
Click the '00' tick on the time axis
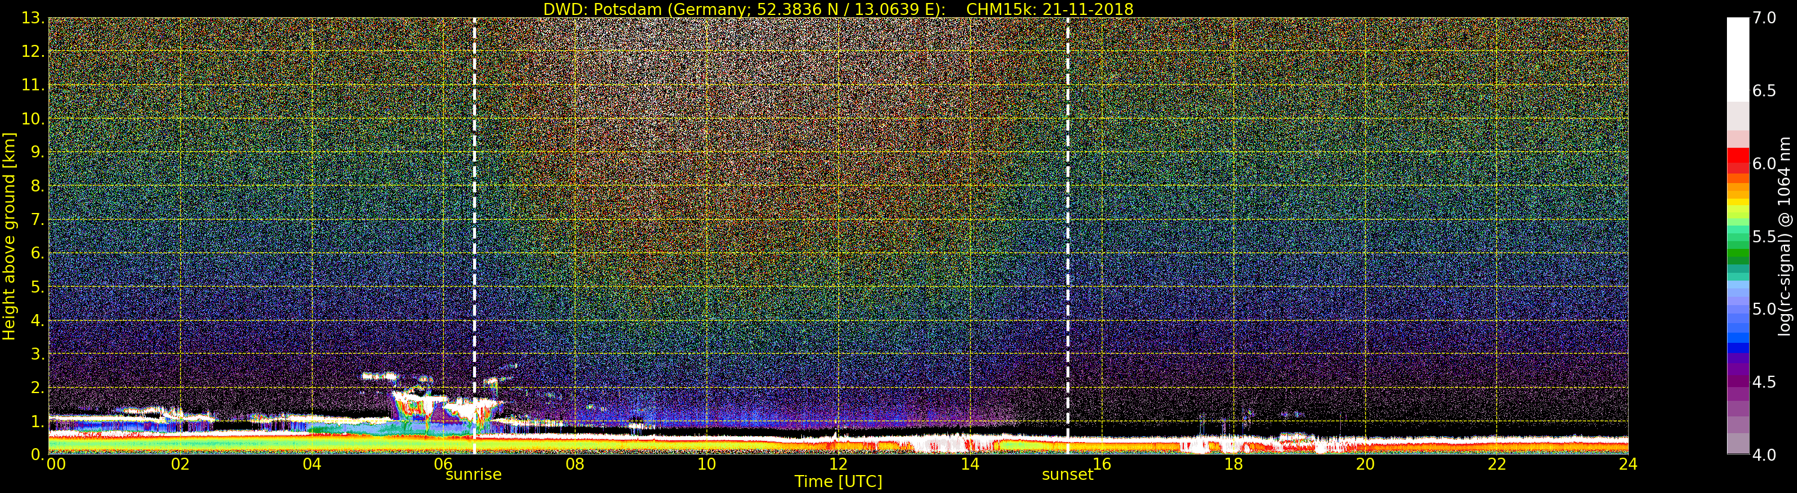pyautogui.click(x=56, y=464)
